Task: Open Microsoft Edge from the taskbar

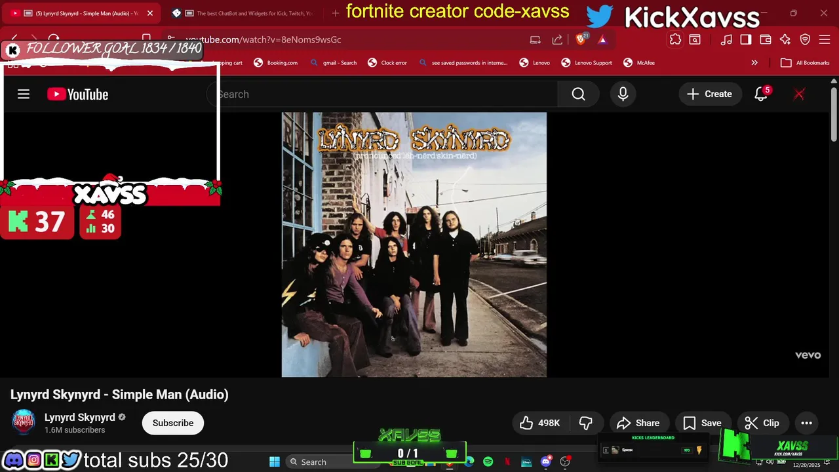Action: coord(469,462)
